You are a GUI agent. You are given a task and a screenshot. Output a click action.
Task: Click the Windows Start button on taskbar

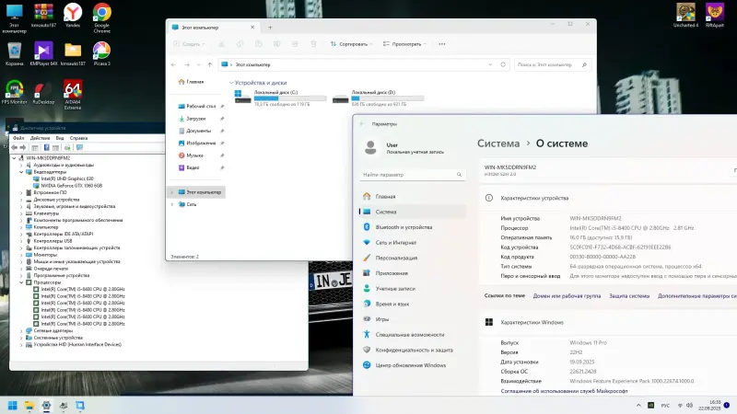(13, 405)
